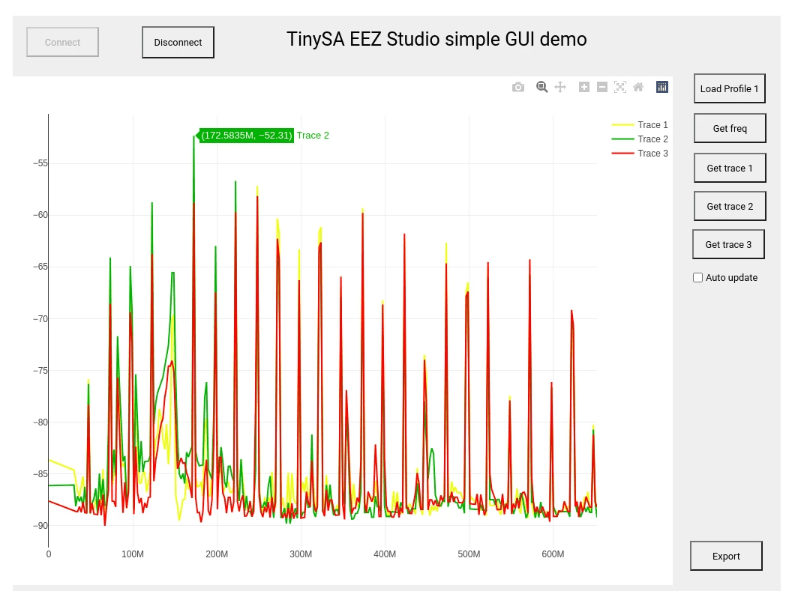The width and height of the screenshot is (795, 591).
Task: Click the 300M x-axis tick label
Action: (x=301, y=554)
